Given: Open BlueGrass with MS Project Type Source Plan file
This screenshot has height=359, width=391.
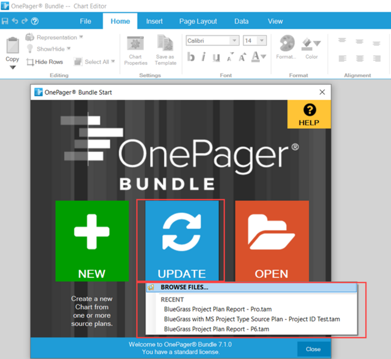Looking at the screenshot, I should (x=252, y=319).
